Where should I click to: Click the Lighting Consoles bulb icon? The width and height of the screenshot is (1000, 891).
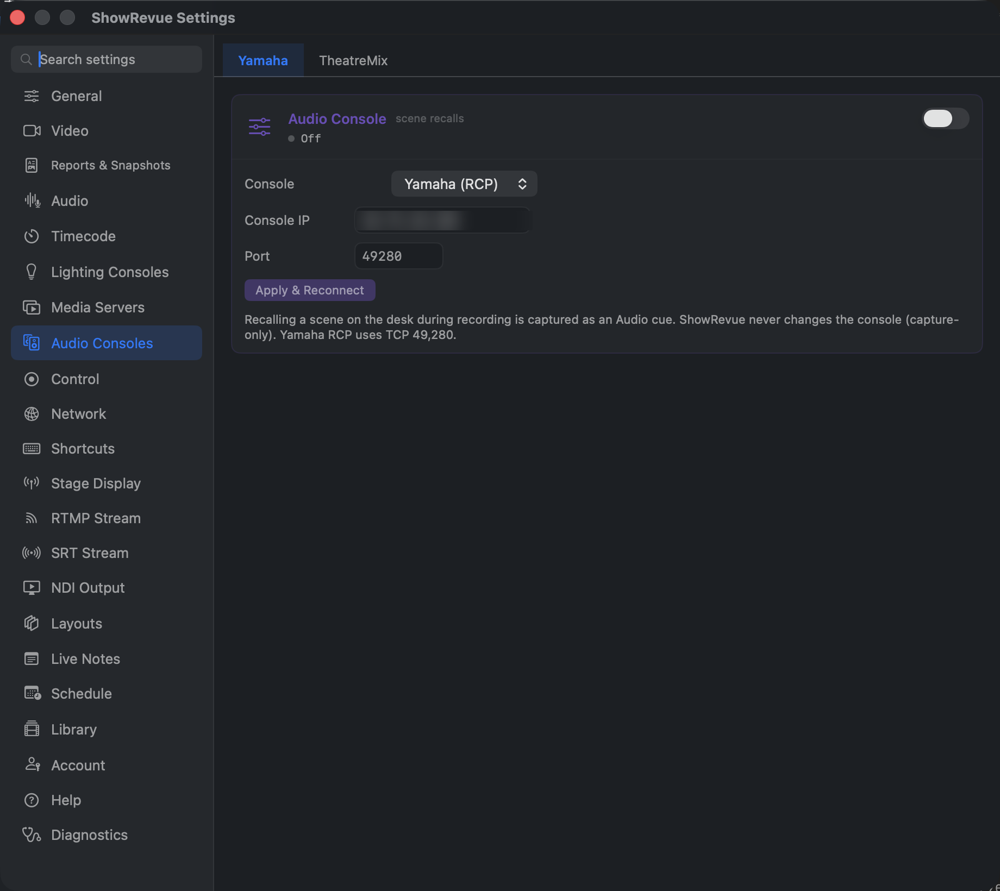pos(32,272)
